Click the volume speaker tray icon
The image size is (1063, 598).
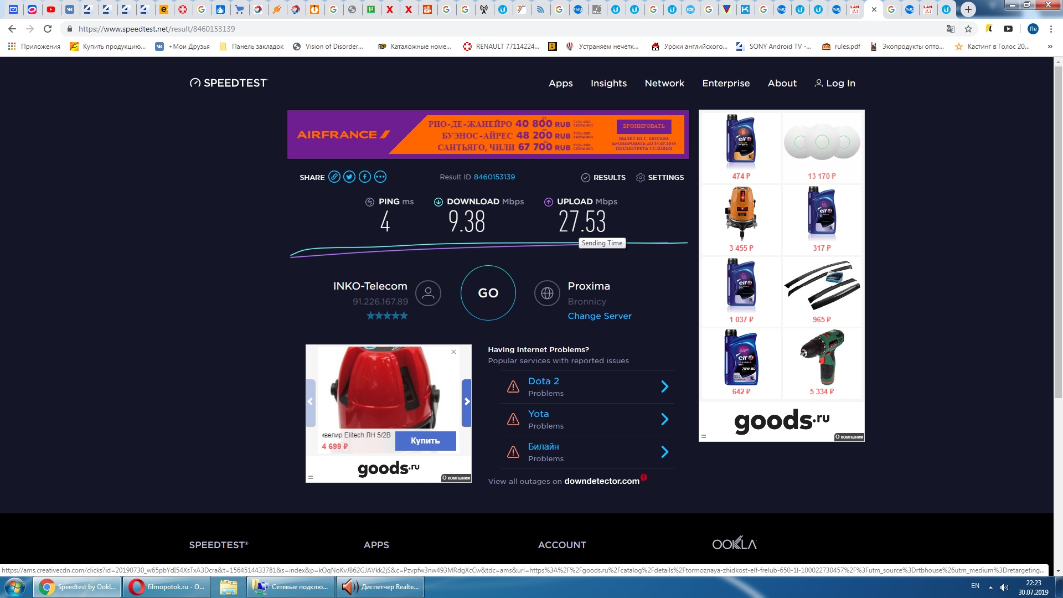(x=1004, y=587)
